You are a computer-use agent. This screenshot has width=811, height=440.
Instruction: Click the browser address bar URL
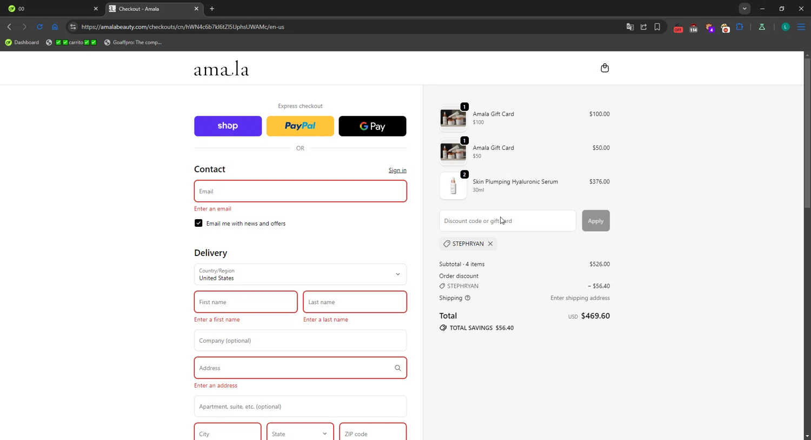(x=183, y=27)
